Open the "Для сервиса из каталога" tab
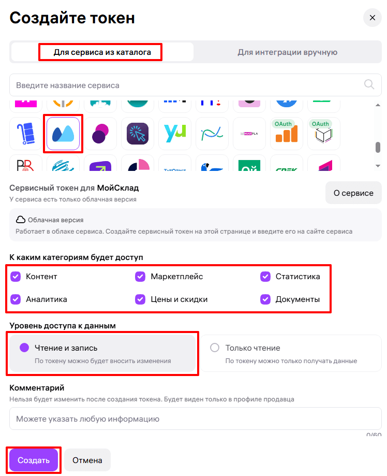The height and width of the screenshot is (476, 387). tap(100, 52)
